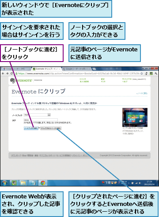Open Chrome wrench settings menu

(156, 74)
